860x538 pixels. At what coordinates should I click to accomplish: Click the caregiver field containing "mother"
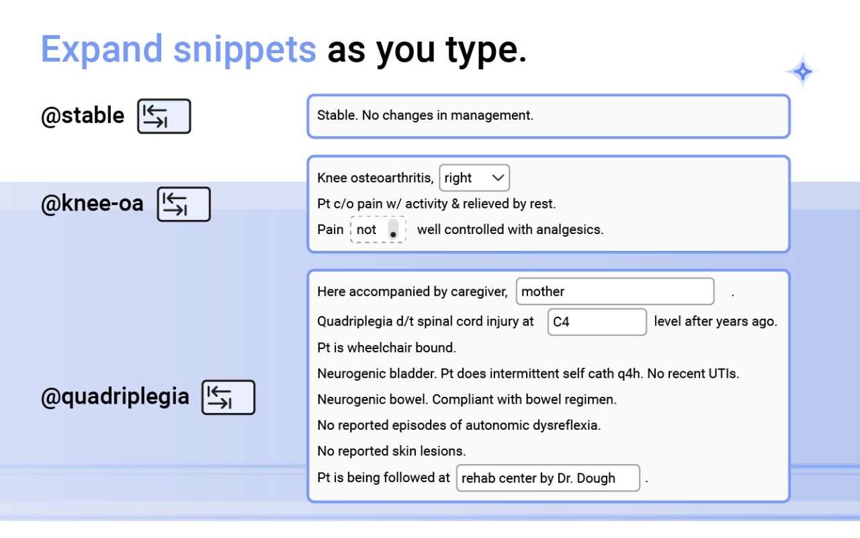click(x=615, y=292)
